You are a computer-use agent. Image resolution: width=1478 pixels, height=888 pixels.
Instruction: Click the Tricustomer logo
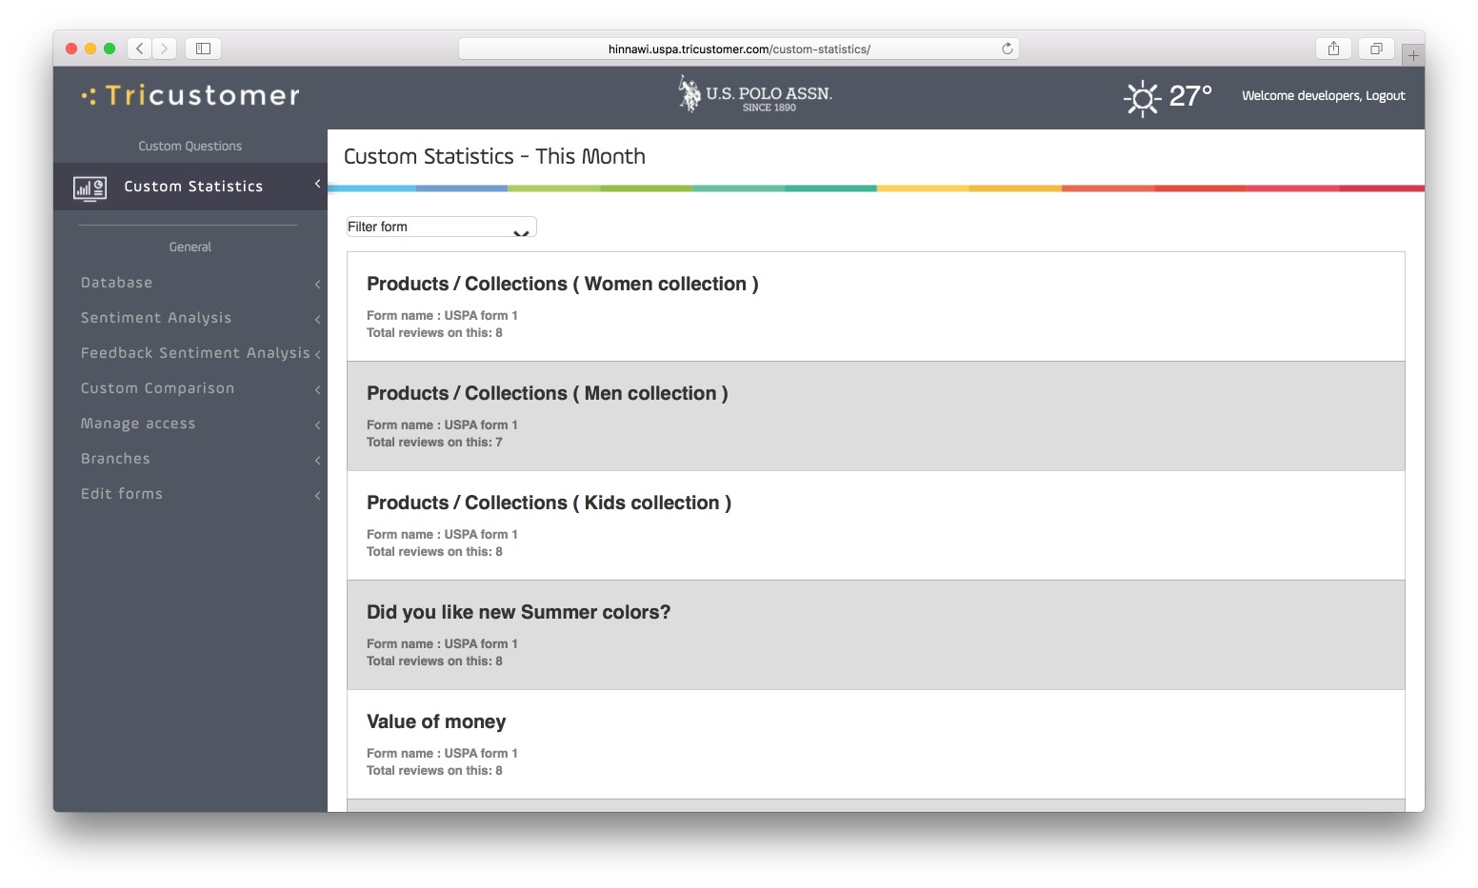click(x=190, y=95)
